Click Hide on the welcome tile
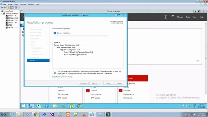 197,61
